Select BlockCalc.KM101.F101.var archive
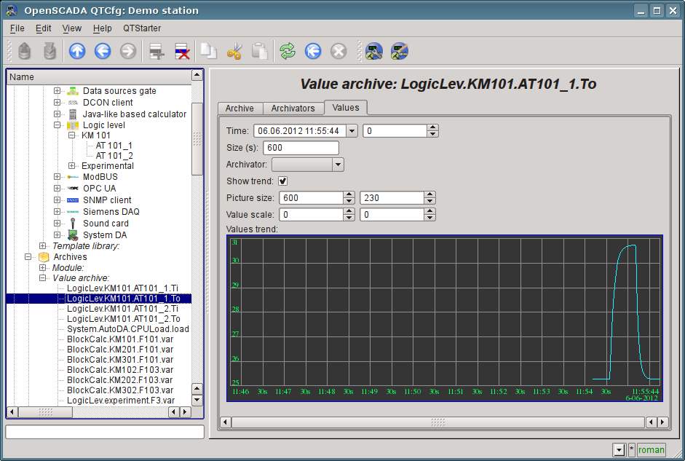This screenshot has height=461, width=685. [x=120, y=339]
